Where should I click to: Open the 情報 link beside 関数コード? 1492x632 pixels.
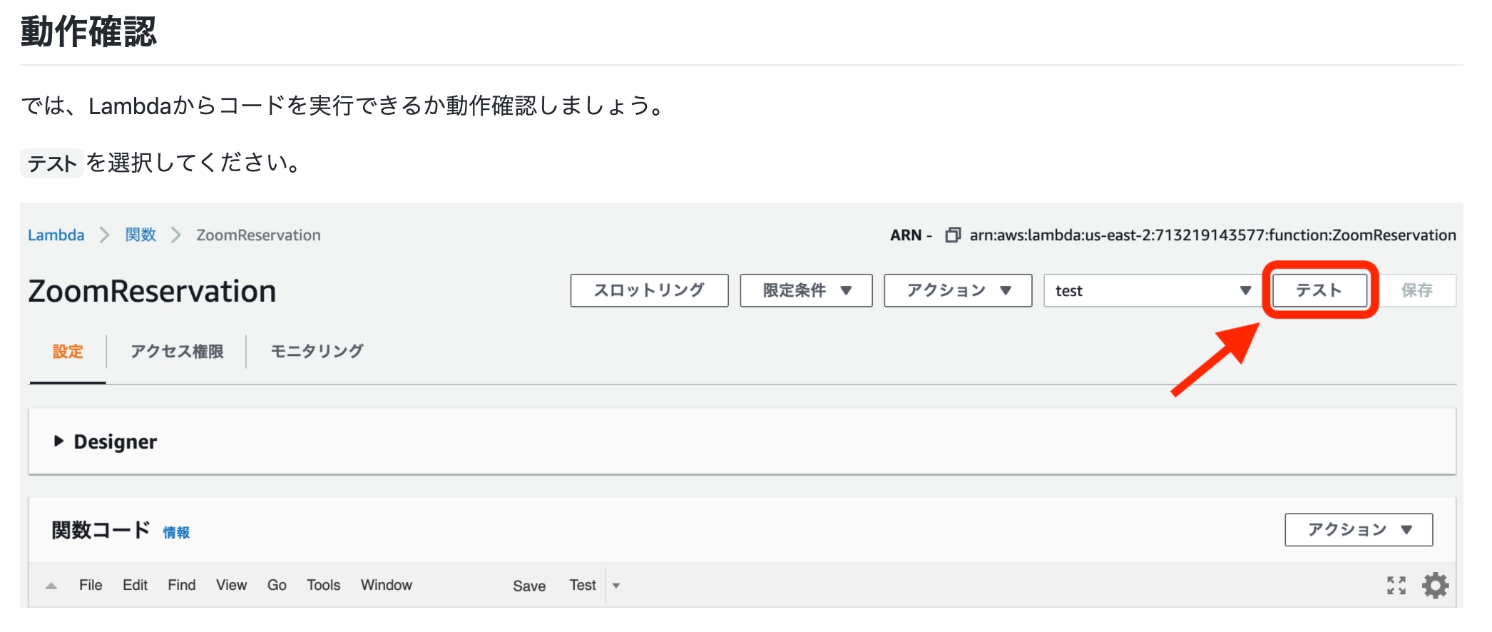176,533
